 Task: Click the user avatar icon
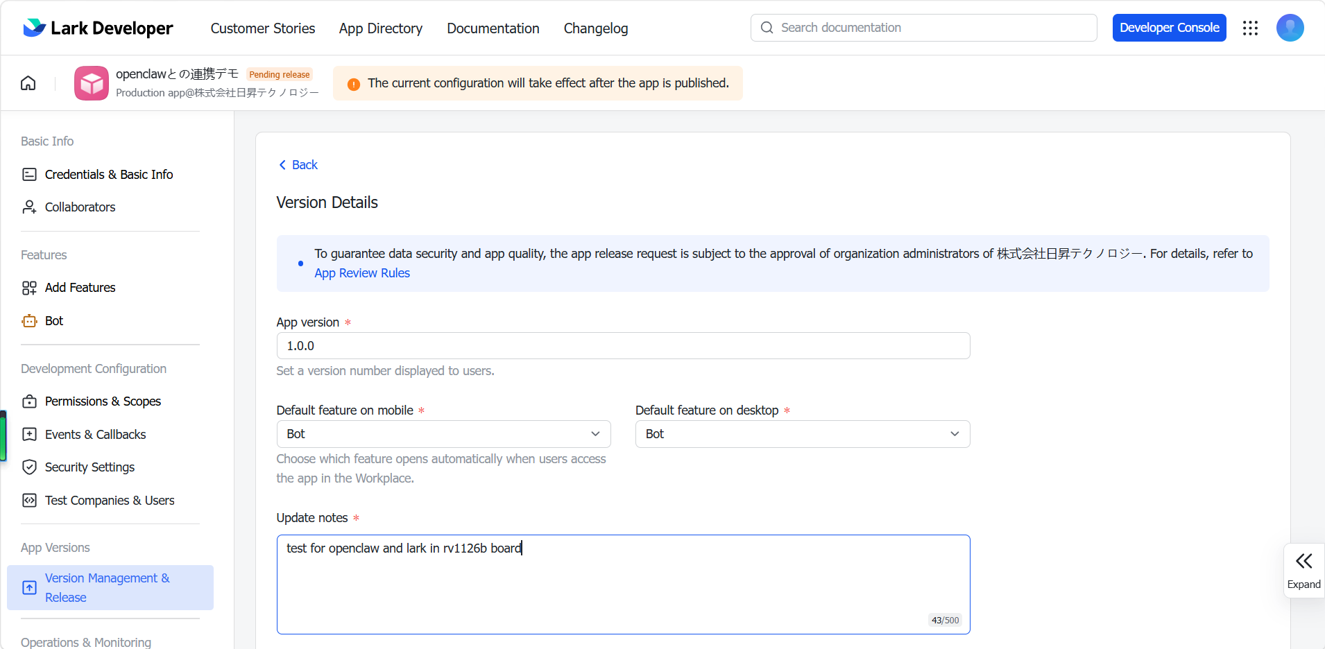pos(1290,28)
